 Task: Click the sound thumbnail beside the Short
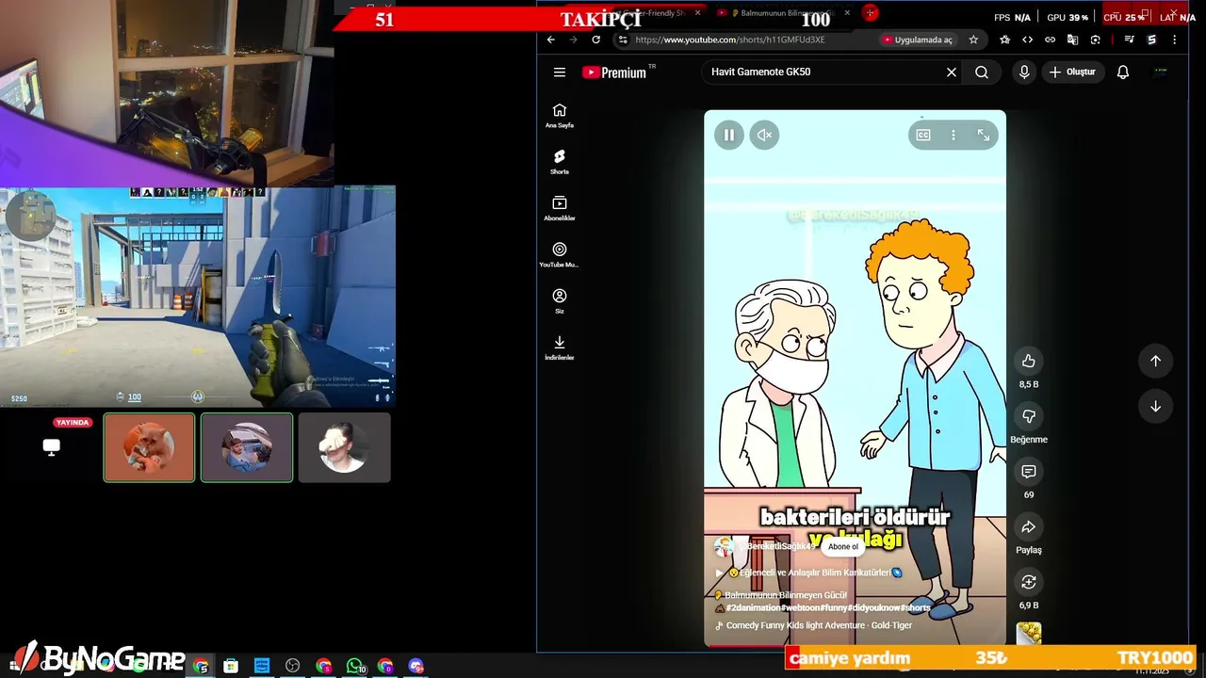[1029, 634]
